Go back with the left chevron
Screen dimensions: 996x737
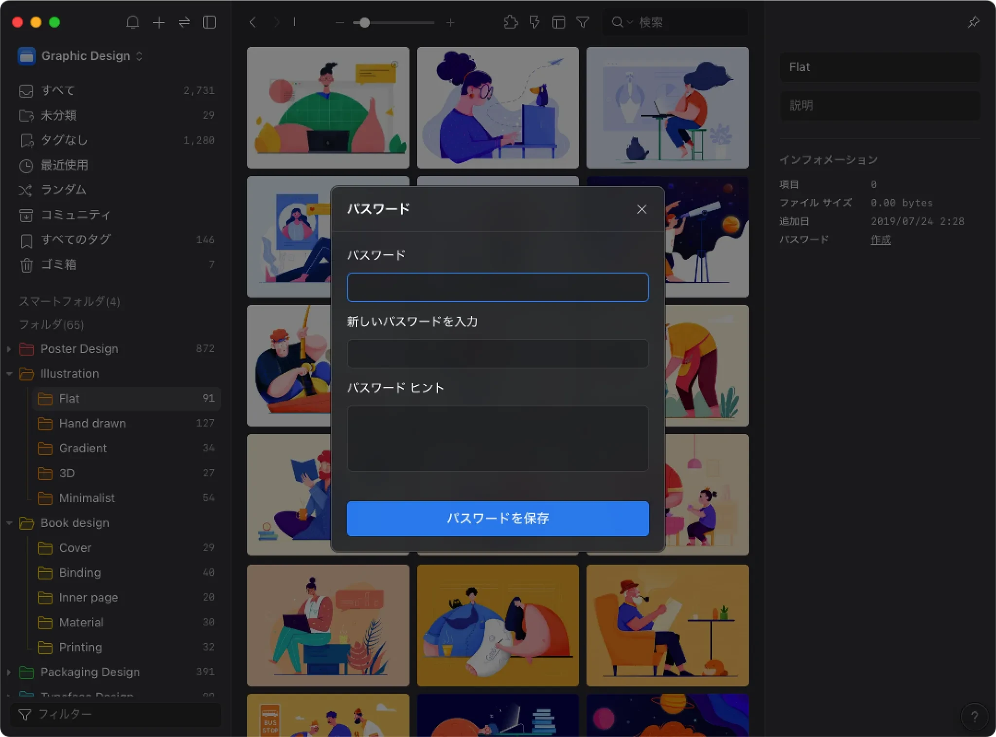(x=252, y=22)
